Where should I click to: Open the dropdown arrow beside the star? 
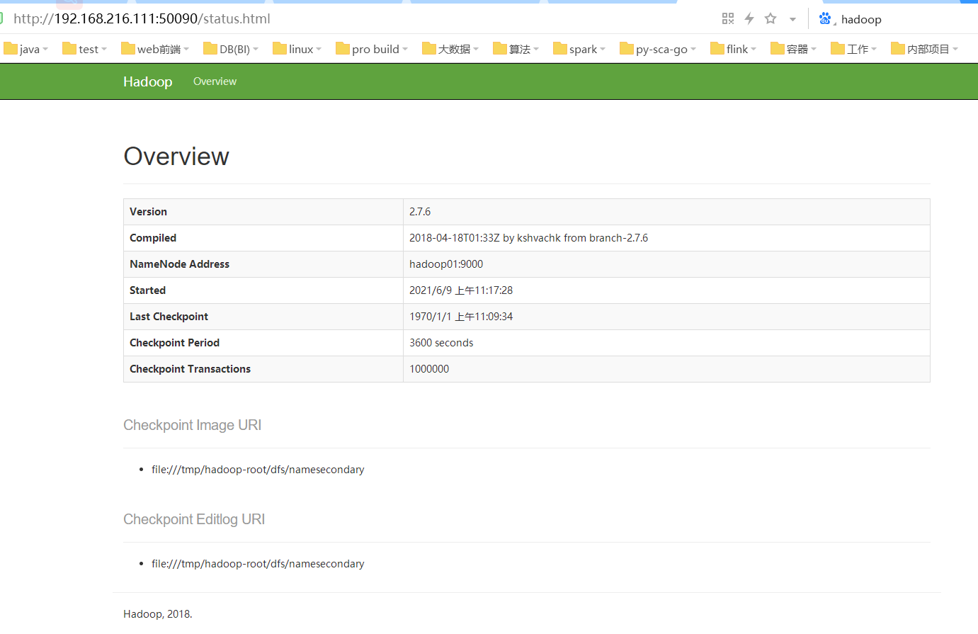click(792, 19)
